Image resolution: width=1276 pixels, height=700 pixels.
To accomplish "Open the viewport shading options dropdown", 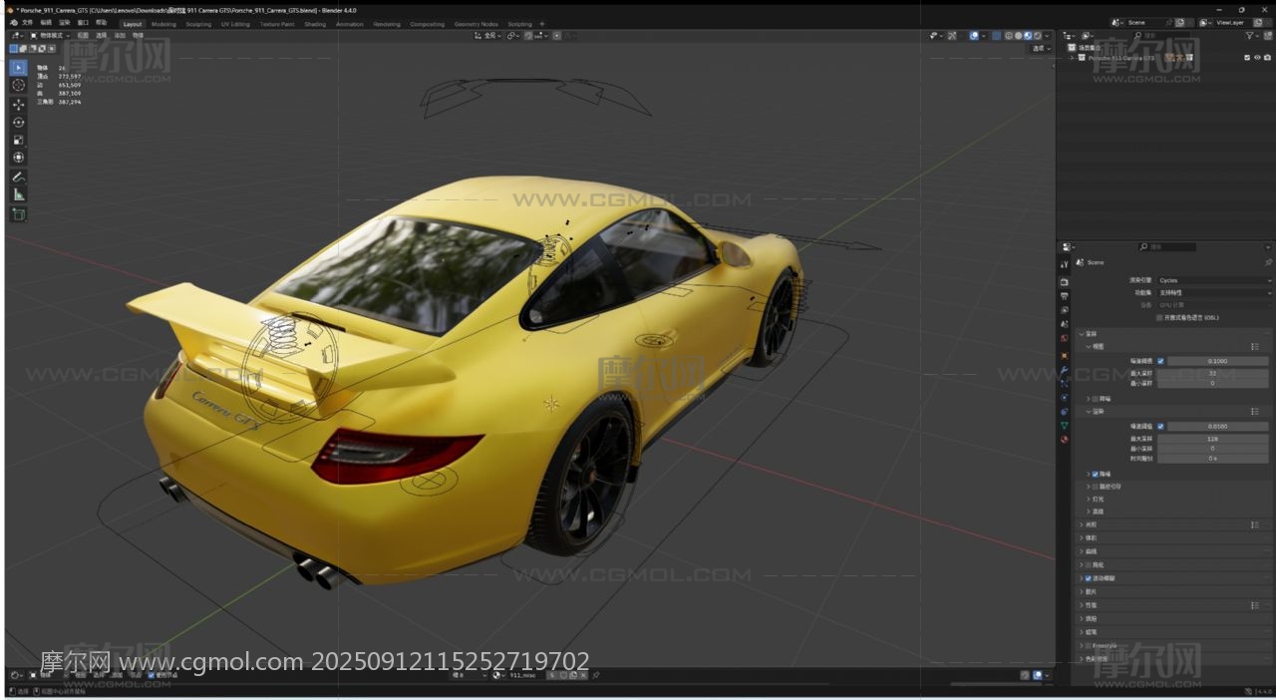I will tap(1049, 36).
